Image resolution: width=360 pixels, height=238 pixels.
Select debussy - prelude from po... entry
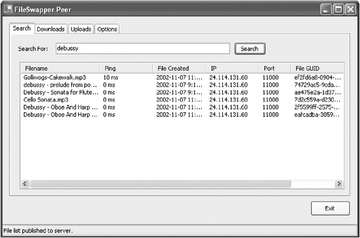(60, 85)
